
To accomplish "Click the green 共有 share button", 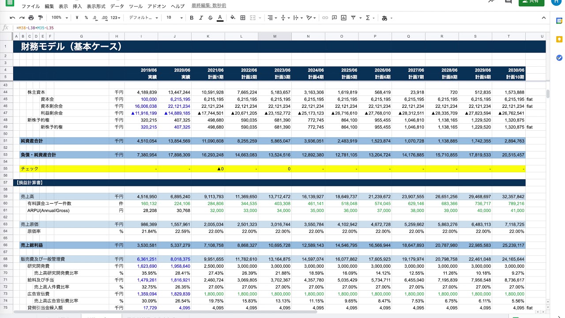I will [531, 2].
